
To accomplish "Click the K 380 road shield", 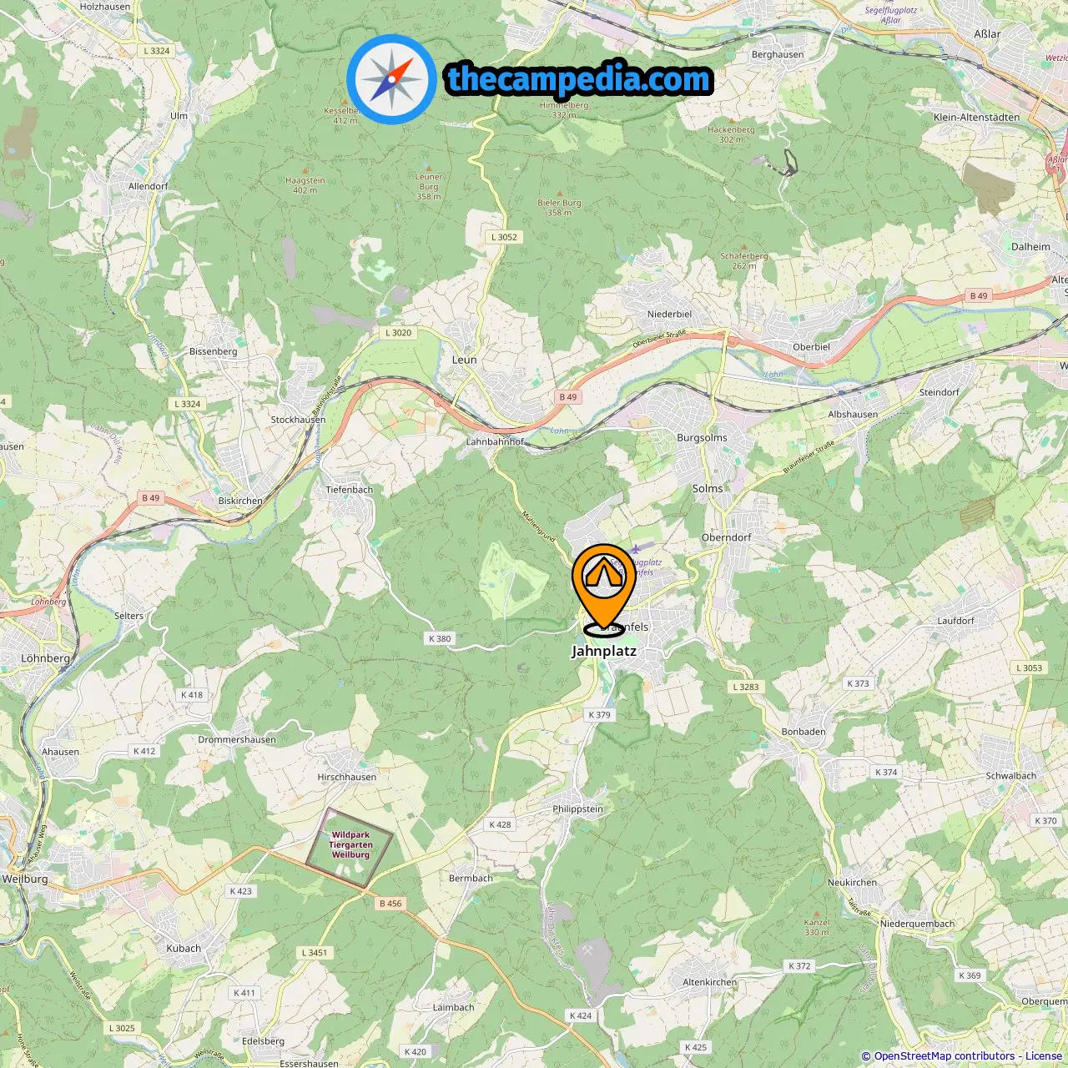I will coord(440,639).
